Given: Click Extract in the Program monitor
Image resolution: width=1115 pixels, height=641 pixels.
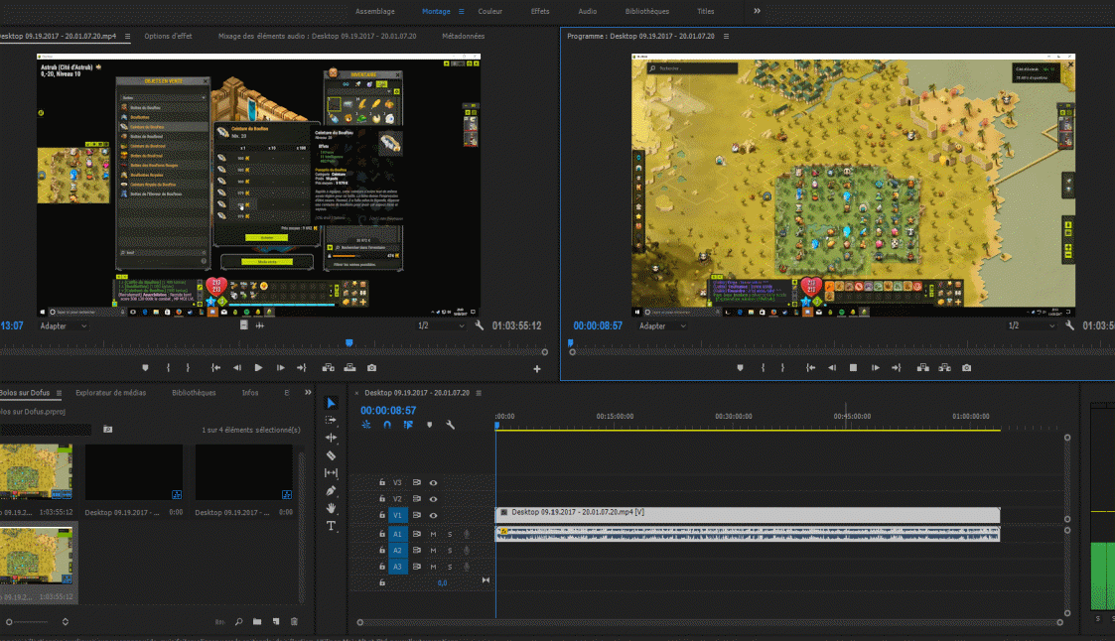Looking at the screenshot, I should [x=944, y=367].
